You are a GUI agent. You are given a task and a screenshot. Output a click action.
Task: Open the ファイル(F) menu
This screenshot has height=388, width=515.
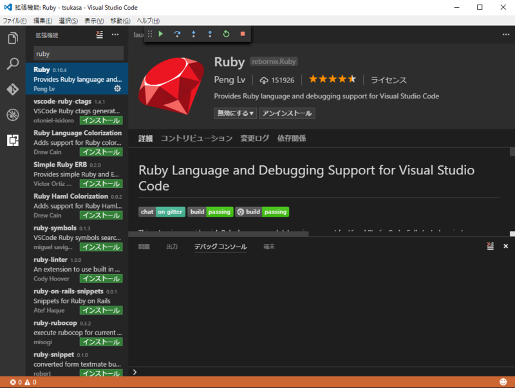point(15,21)
